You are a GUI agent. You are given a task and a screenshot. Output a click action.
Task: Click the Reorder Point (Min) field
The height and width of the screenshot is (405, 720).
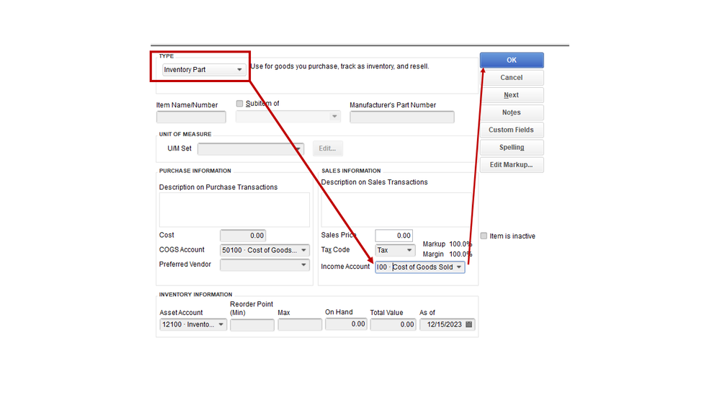tap(252, 324)
